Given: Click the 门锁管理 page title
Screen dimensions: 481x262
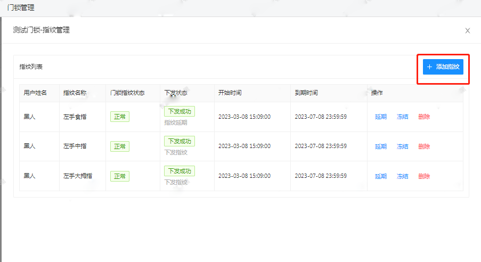Looking at the screenshot, I should click(x=20, y=7).
